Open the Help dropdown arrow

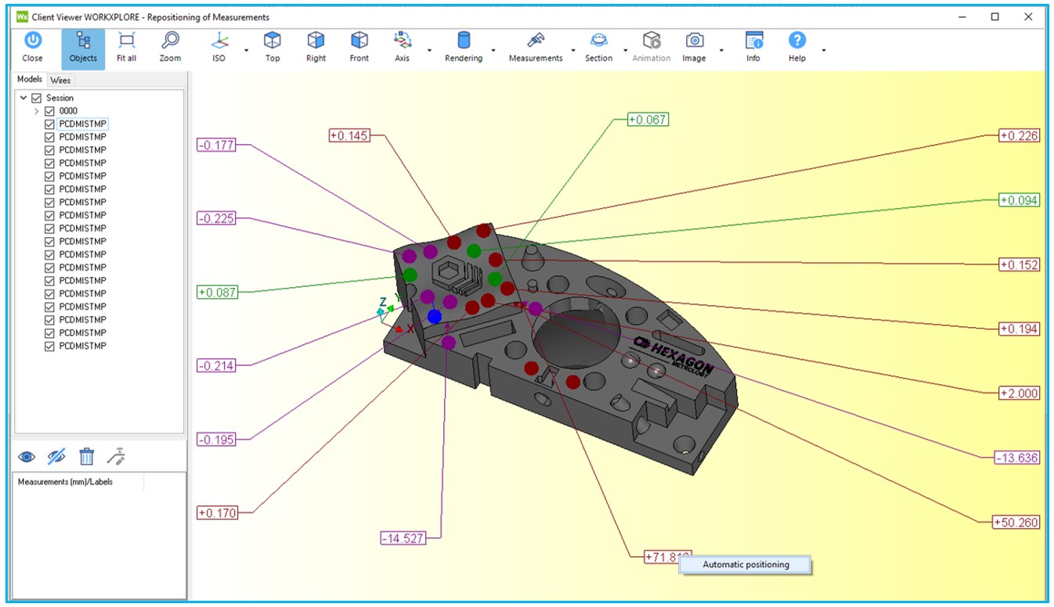coord(824,50)
